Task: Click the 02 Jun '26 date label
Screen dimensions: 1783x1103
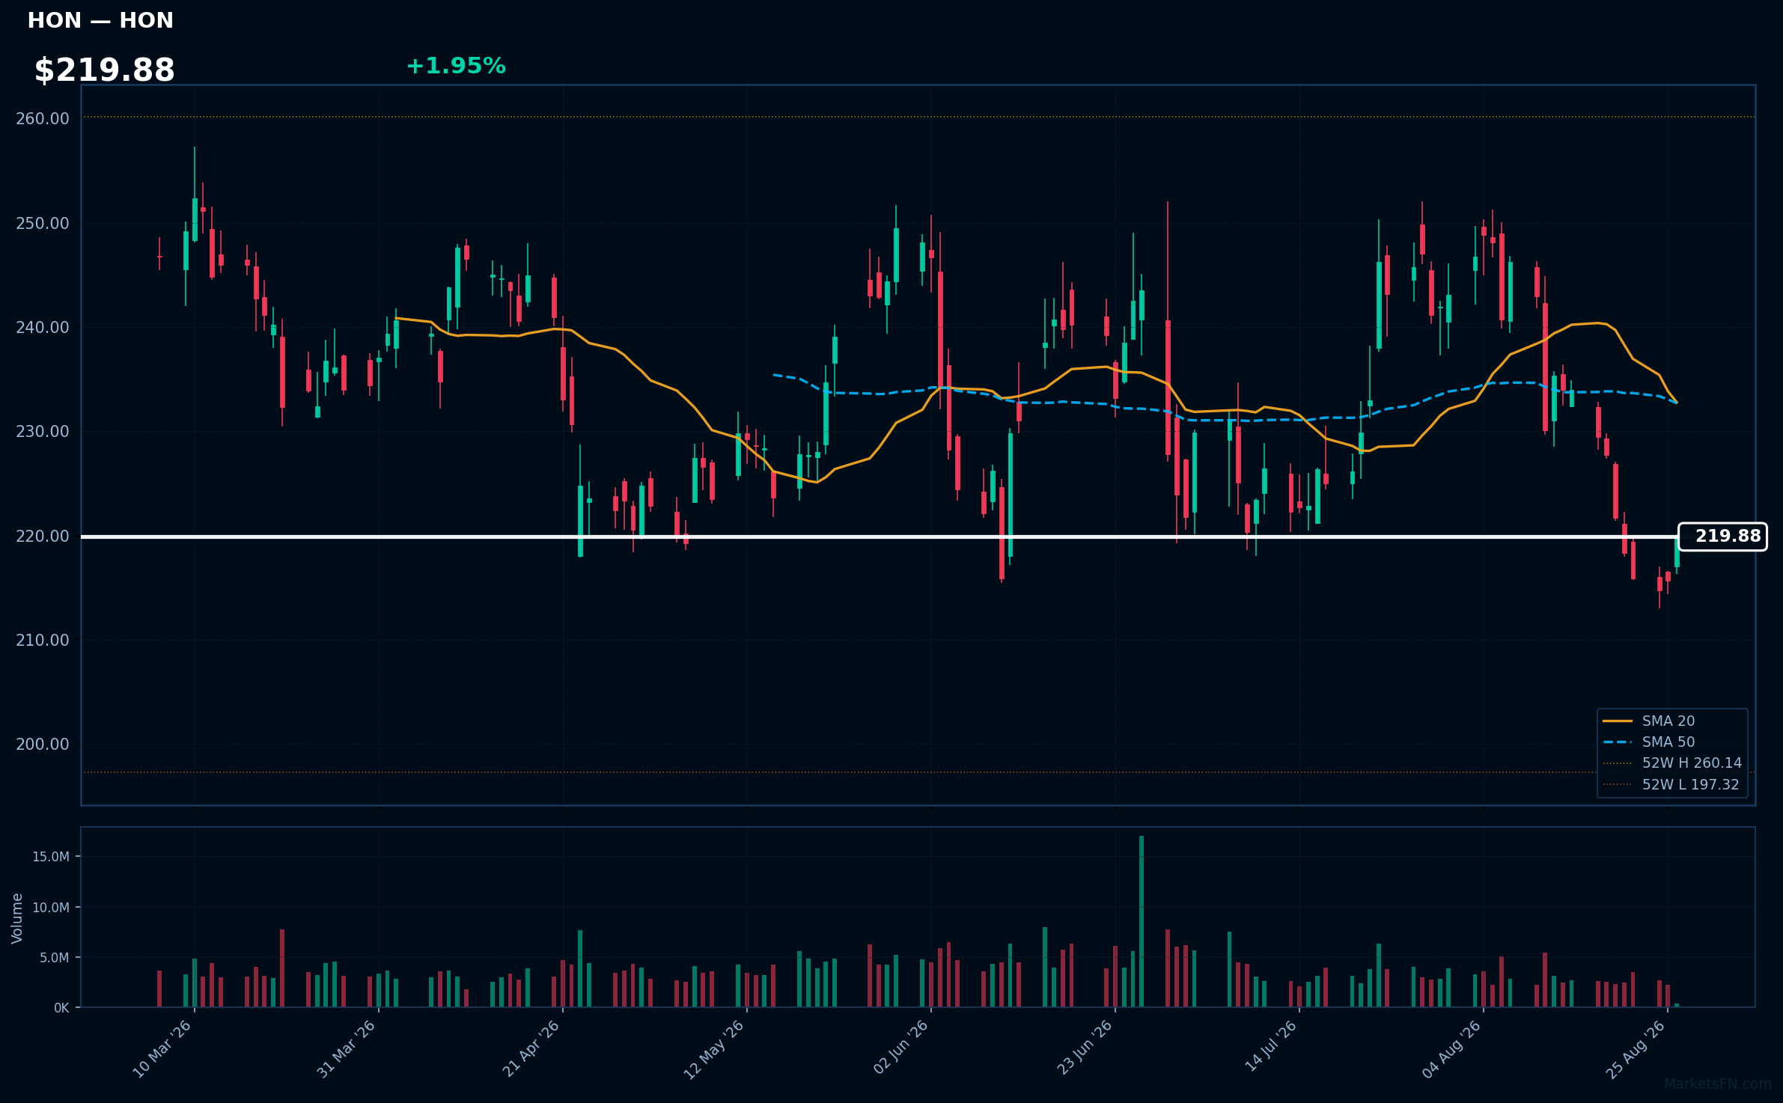Action: coord(900,1048)
